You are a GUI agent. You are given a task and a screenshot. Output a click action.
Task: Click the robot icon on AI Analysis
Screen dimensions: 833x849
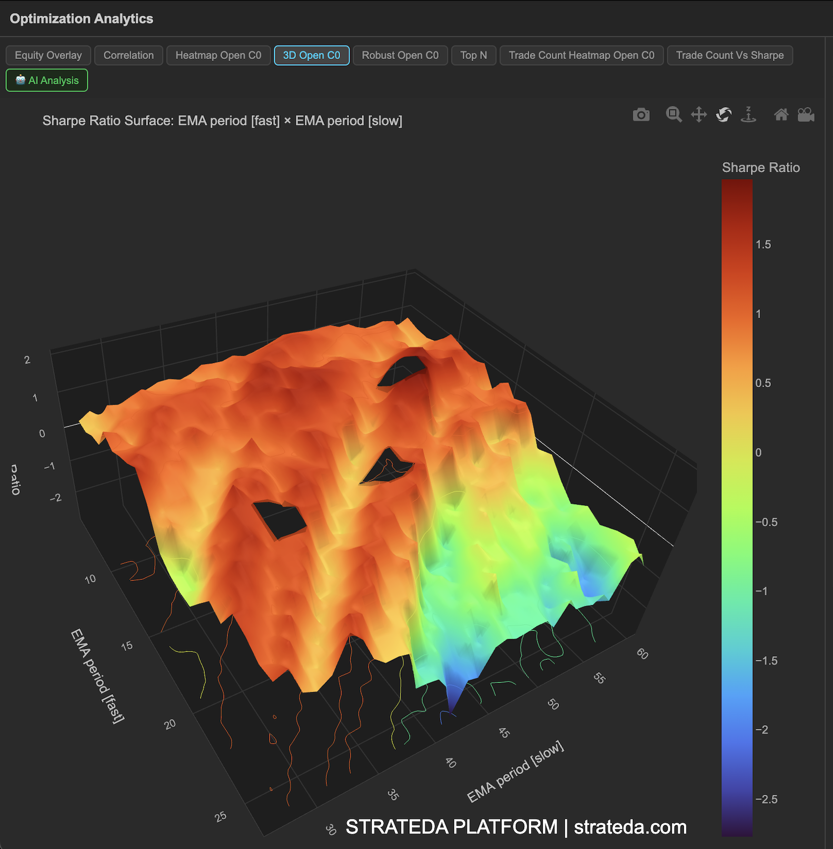pos(21,80)
